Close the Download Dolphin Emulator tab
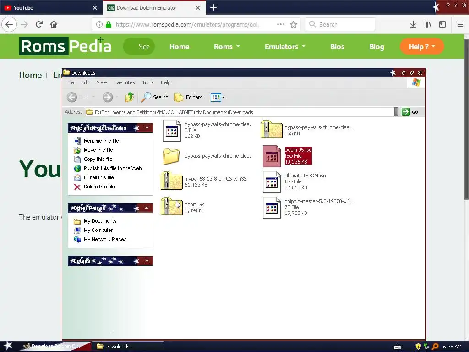469x352 pixels. point(198,8)
